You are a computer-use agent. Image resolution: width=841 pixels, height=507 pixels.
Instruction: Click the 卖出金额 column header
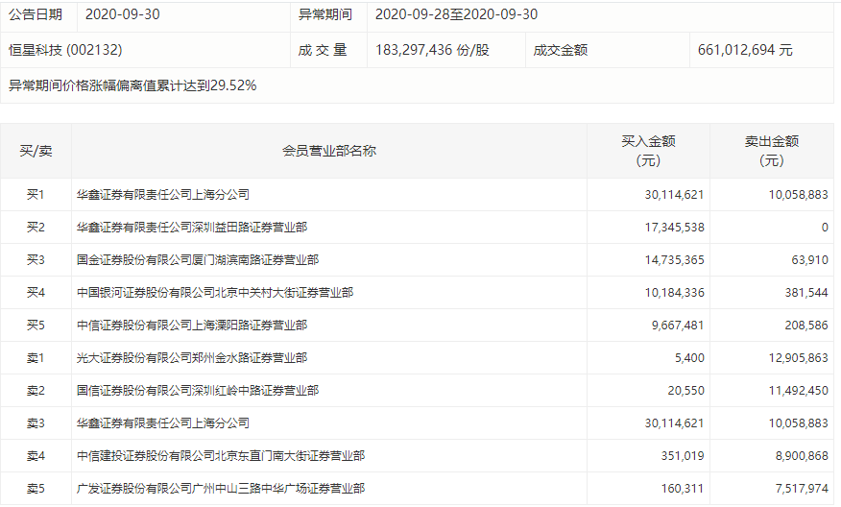tap(772, 151)
